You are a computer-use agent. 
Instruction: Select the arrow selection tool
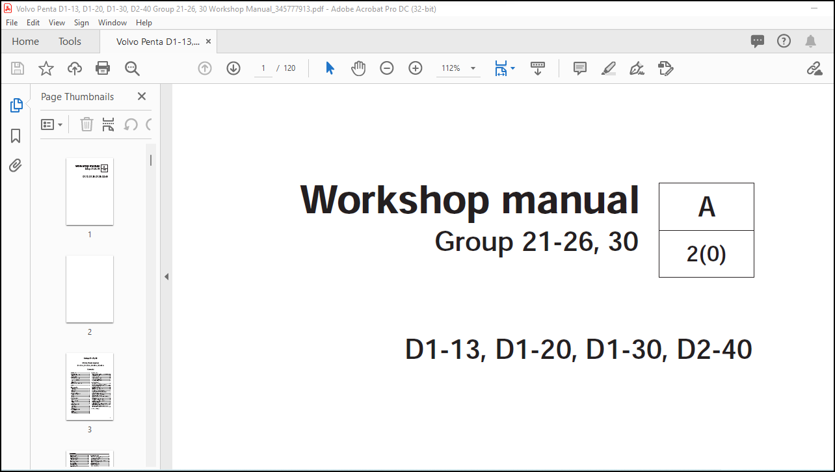click(330, 68)
